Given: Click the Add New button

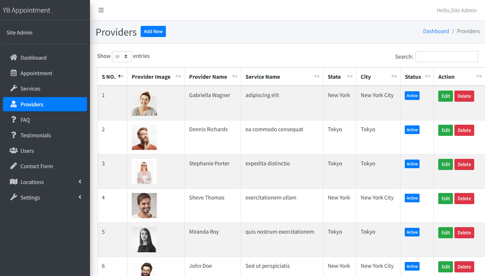Looking at the screenshot, I should [x=153, y=32].
